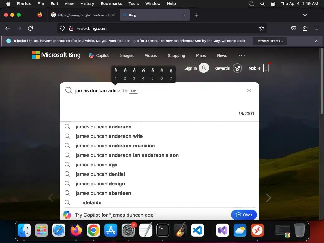Open macOS Control Center icon
Viewport: 324px width, 243px height.
click(x=273, y=4)
